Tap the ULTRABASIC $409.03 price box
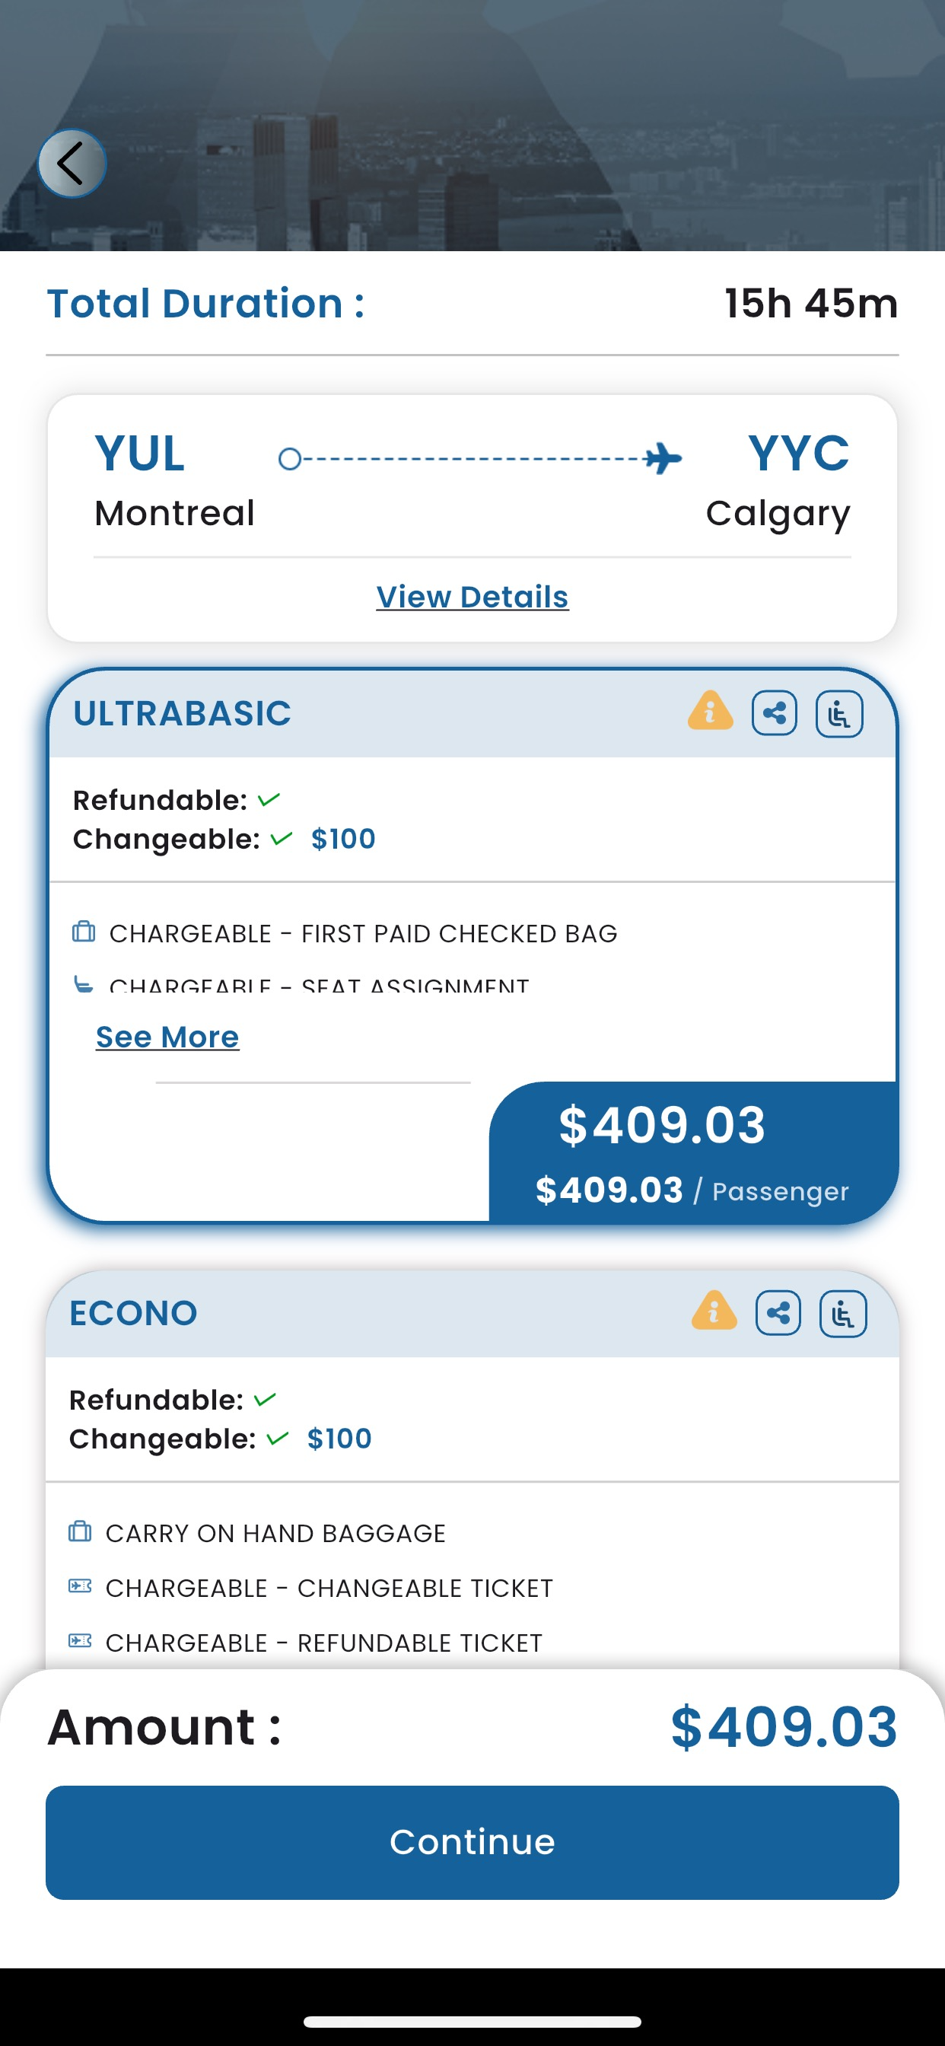 (x=692, y=1152)
